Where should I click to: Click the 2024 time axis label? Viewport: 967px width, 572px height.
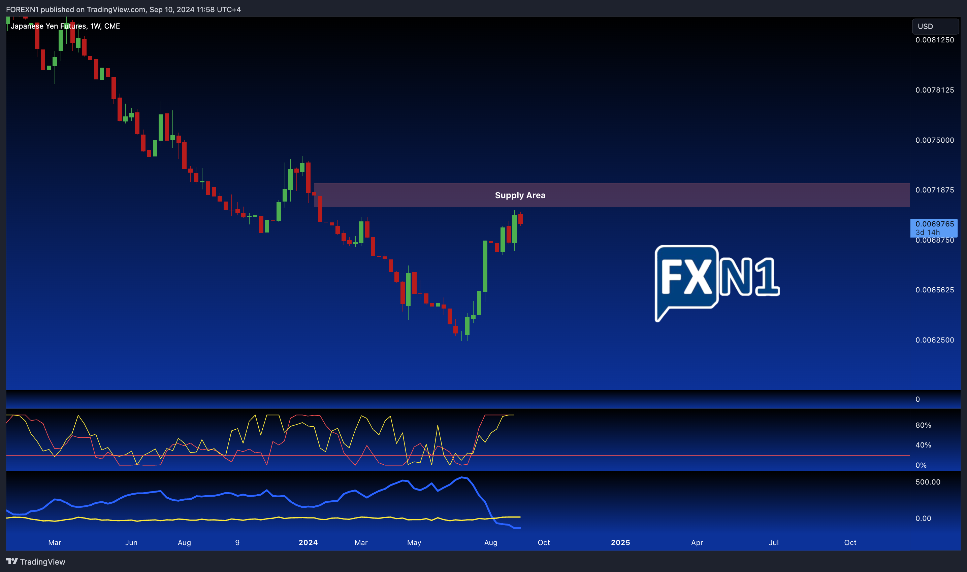pos(308,542)
